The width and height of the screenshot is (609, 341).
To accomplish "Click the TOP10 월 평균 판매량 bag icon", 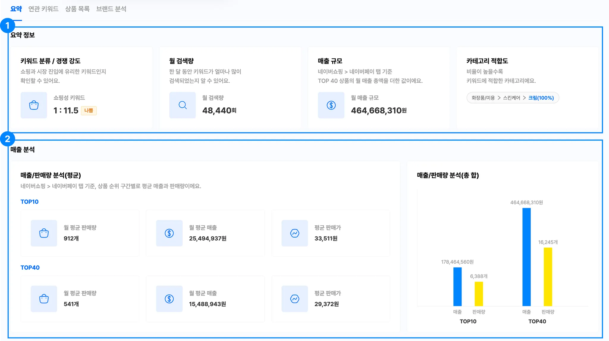I will 44,233.
